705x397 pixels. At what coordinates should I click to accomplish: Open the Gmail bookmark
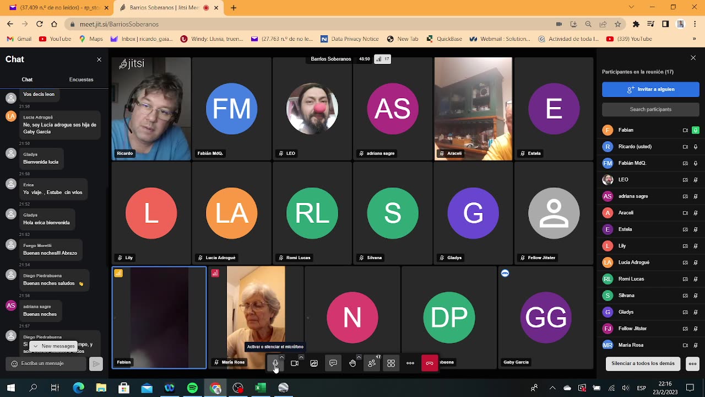[x=19, y=39]
